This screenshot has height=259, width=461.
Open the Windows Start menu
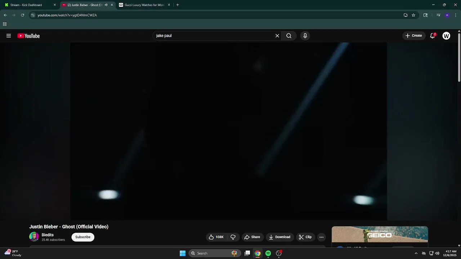(183, 253)
